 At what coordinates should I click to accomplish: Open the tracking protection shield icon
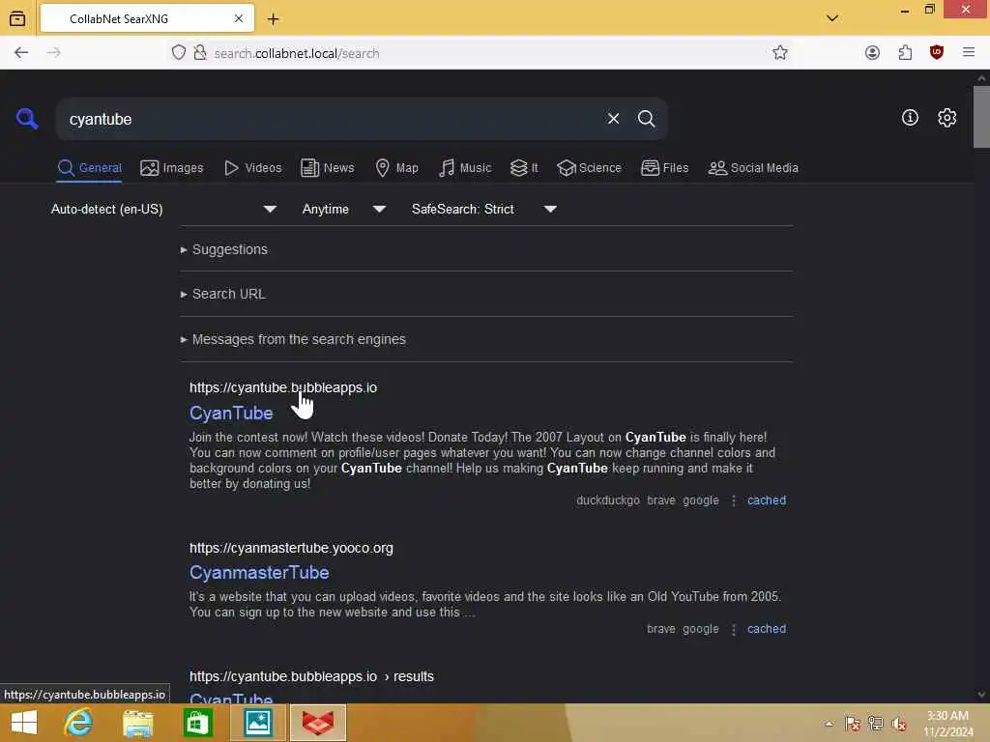(x=179, y=53)
